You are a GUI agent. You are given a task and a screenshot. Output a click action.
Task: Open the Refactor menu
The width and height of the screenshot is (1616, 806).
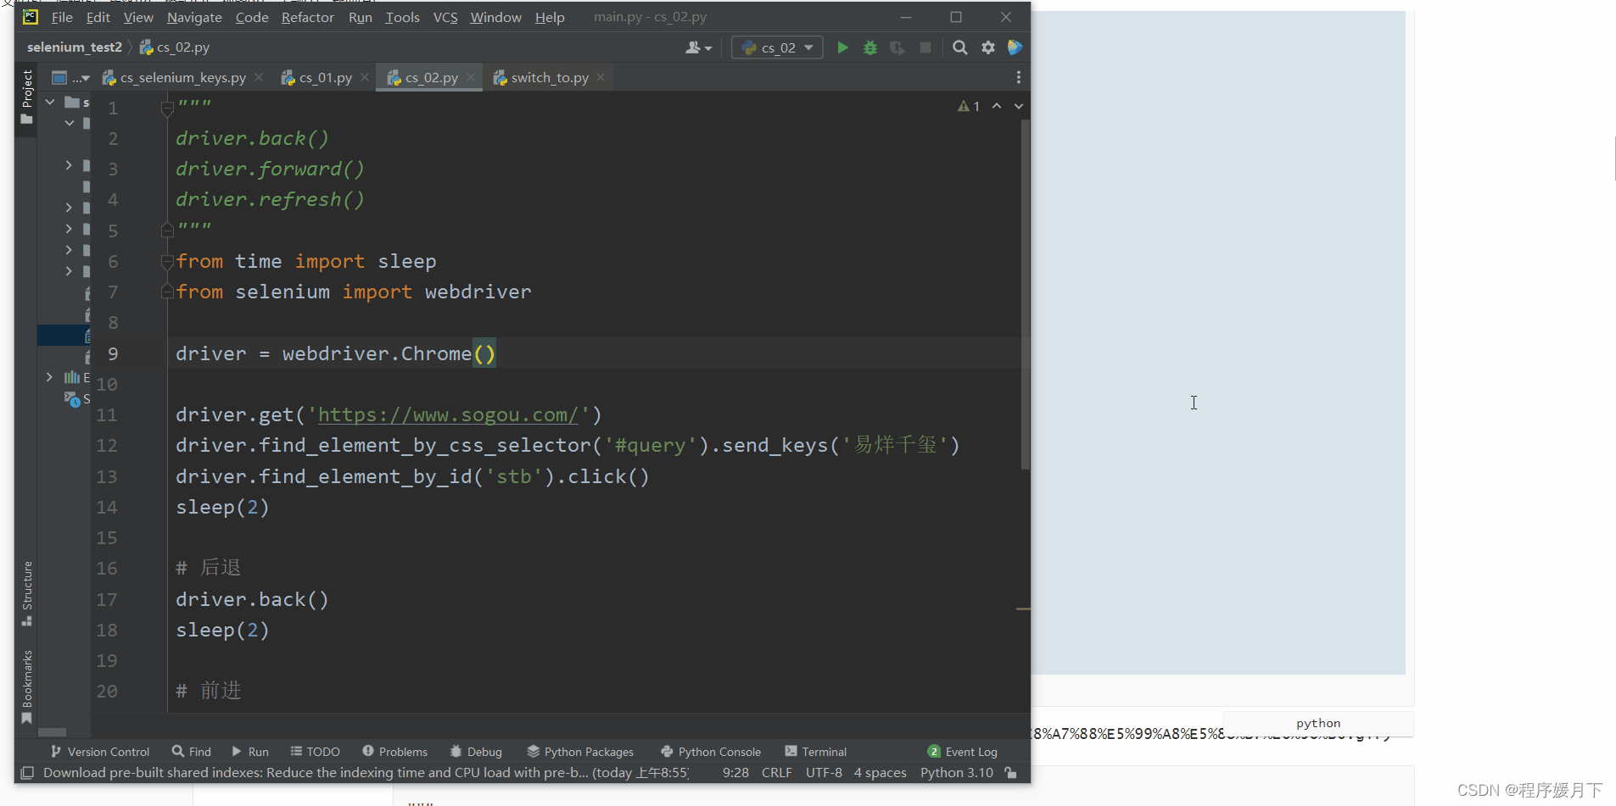[x=307, y=17]
